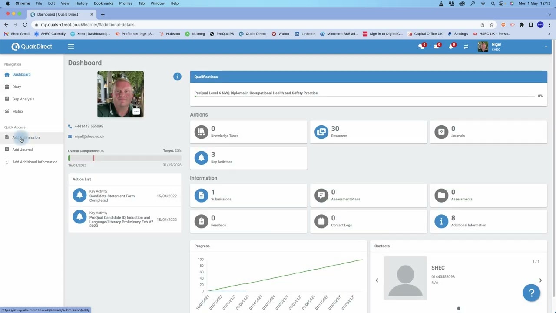This screenshot has width=556, height=313.
Task: Open the Chrome File menu
Action: click(x=39, y=3)
